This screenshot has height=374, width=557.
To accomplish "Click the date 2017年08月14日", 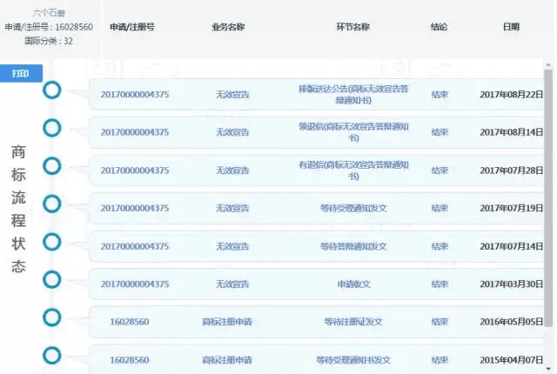I will tap(512, 132).
